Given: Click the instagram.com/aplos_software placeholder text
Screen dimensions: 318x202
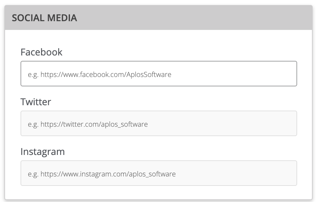Looking at the screenshot, I should [102, 174].
